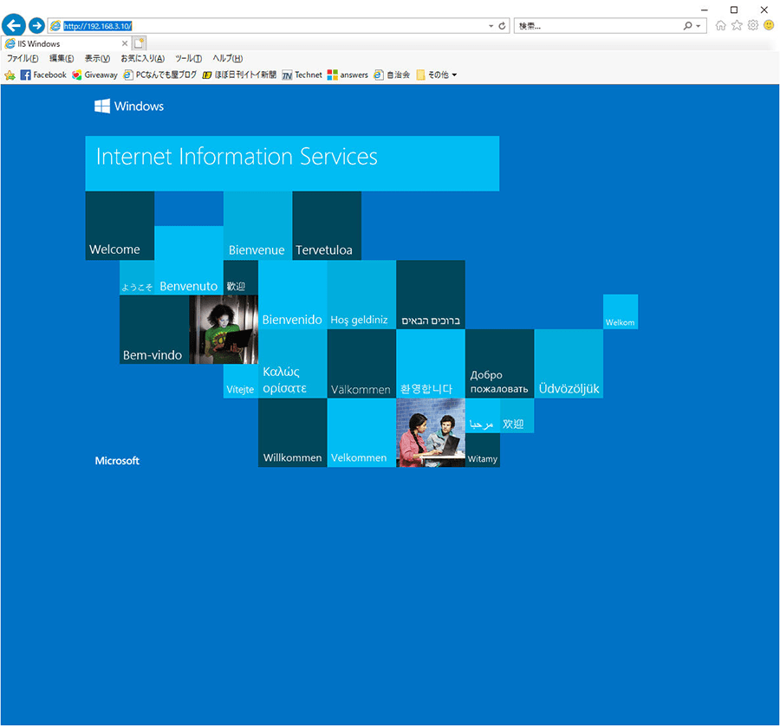The image size is (780, 726).
Task: Open the Facebook favorite
Action: pos(43,75)
